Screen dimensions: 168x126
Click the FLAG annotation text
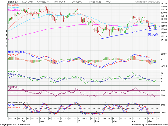coord(153,35)
